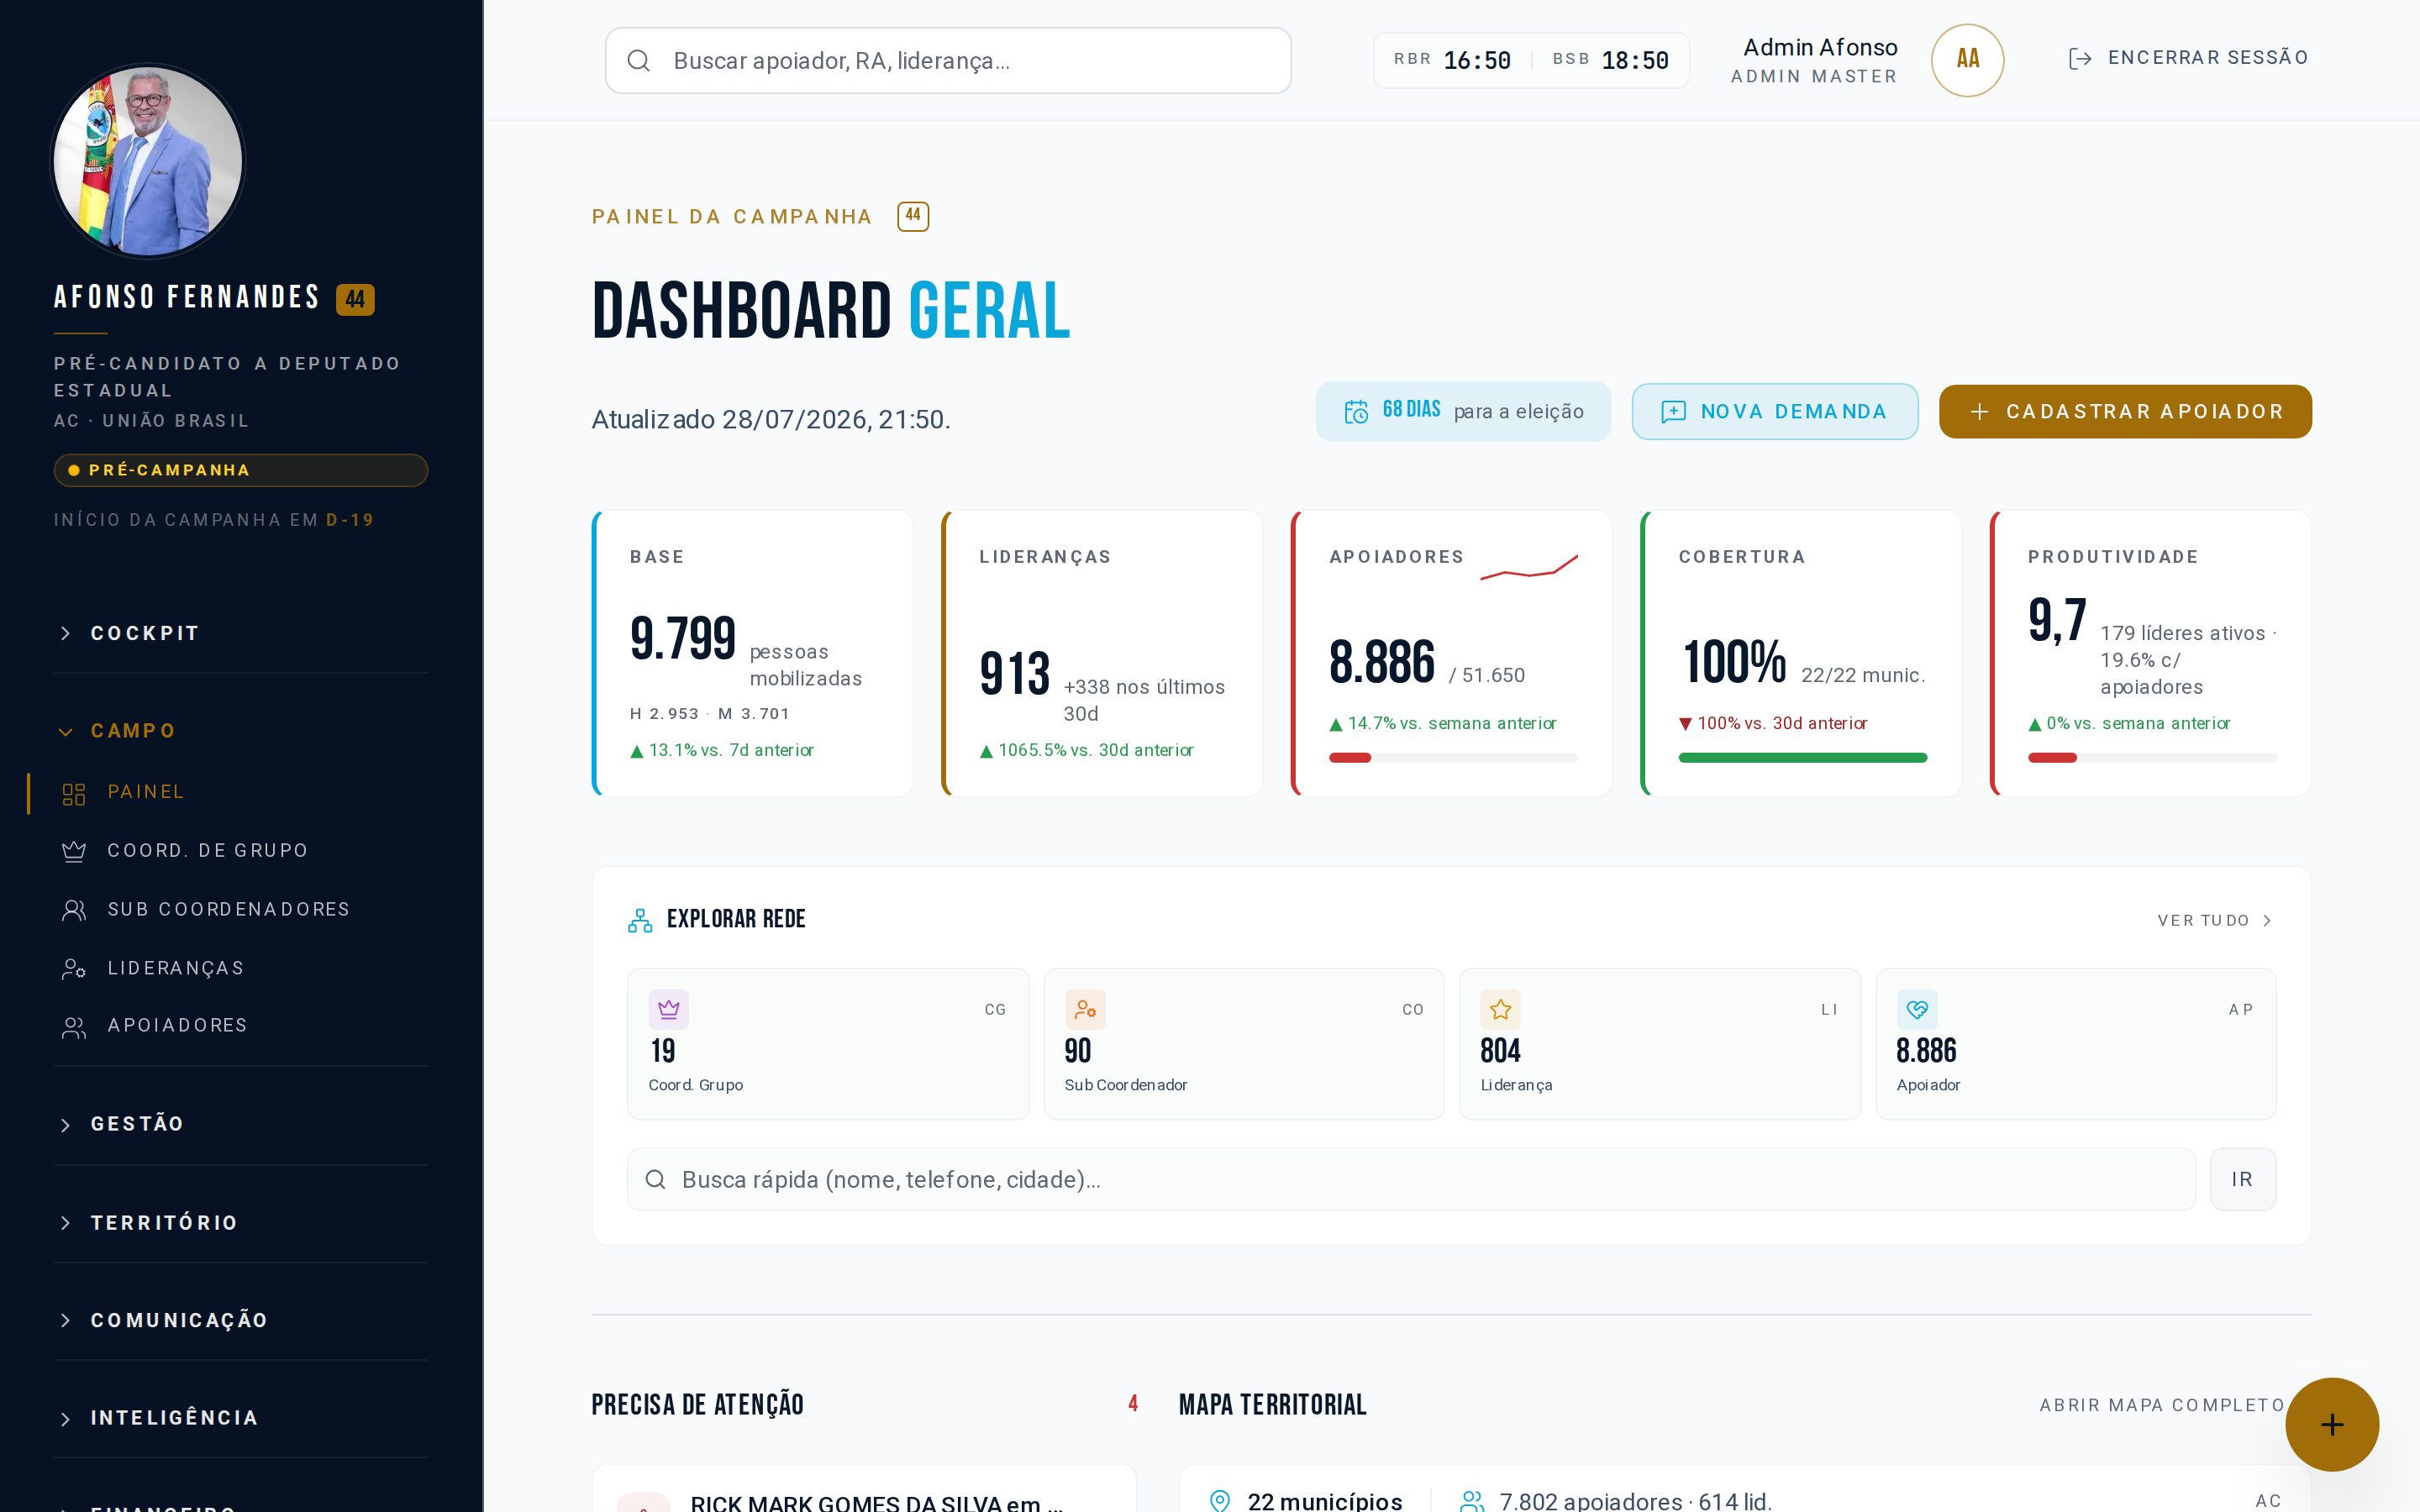
Task: Click "D-19" campaign start countdown
Action: click(350, 520)
